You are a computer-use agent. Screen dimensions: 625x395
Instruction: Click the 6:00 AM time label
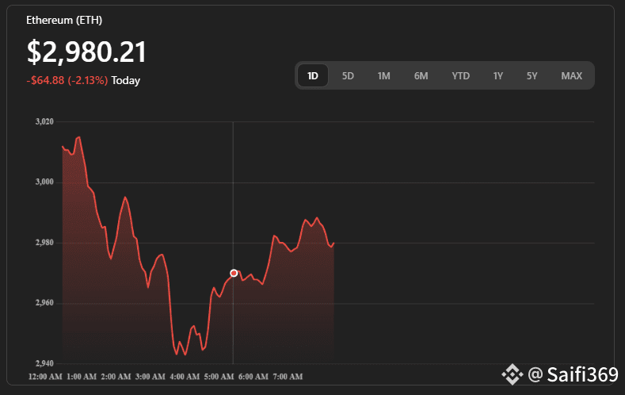pos(253,377)
